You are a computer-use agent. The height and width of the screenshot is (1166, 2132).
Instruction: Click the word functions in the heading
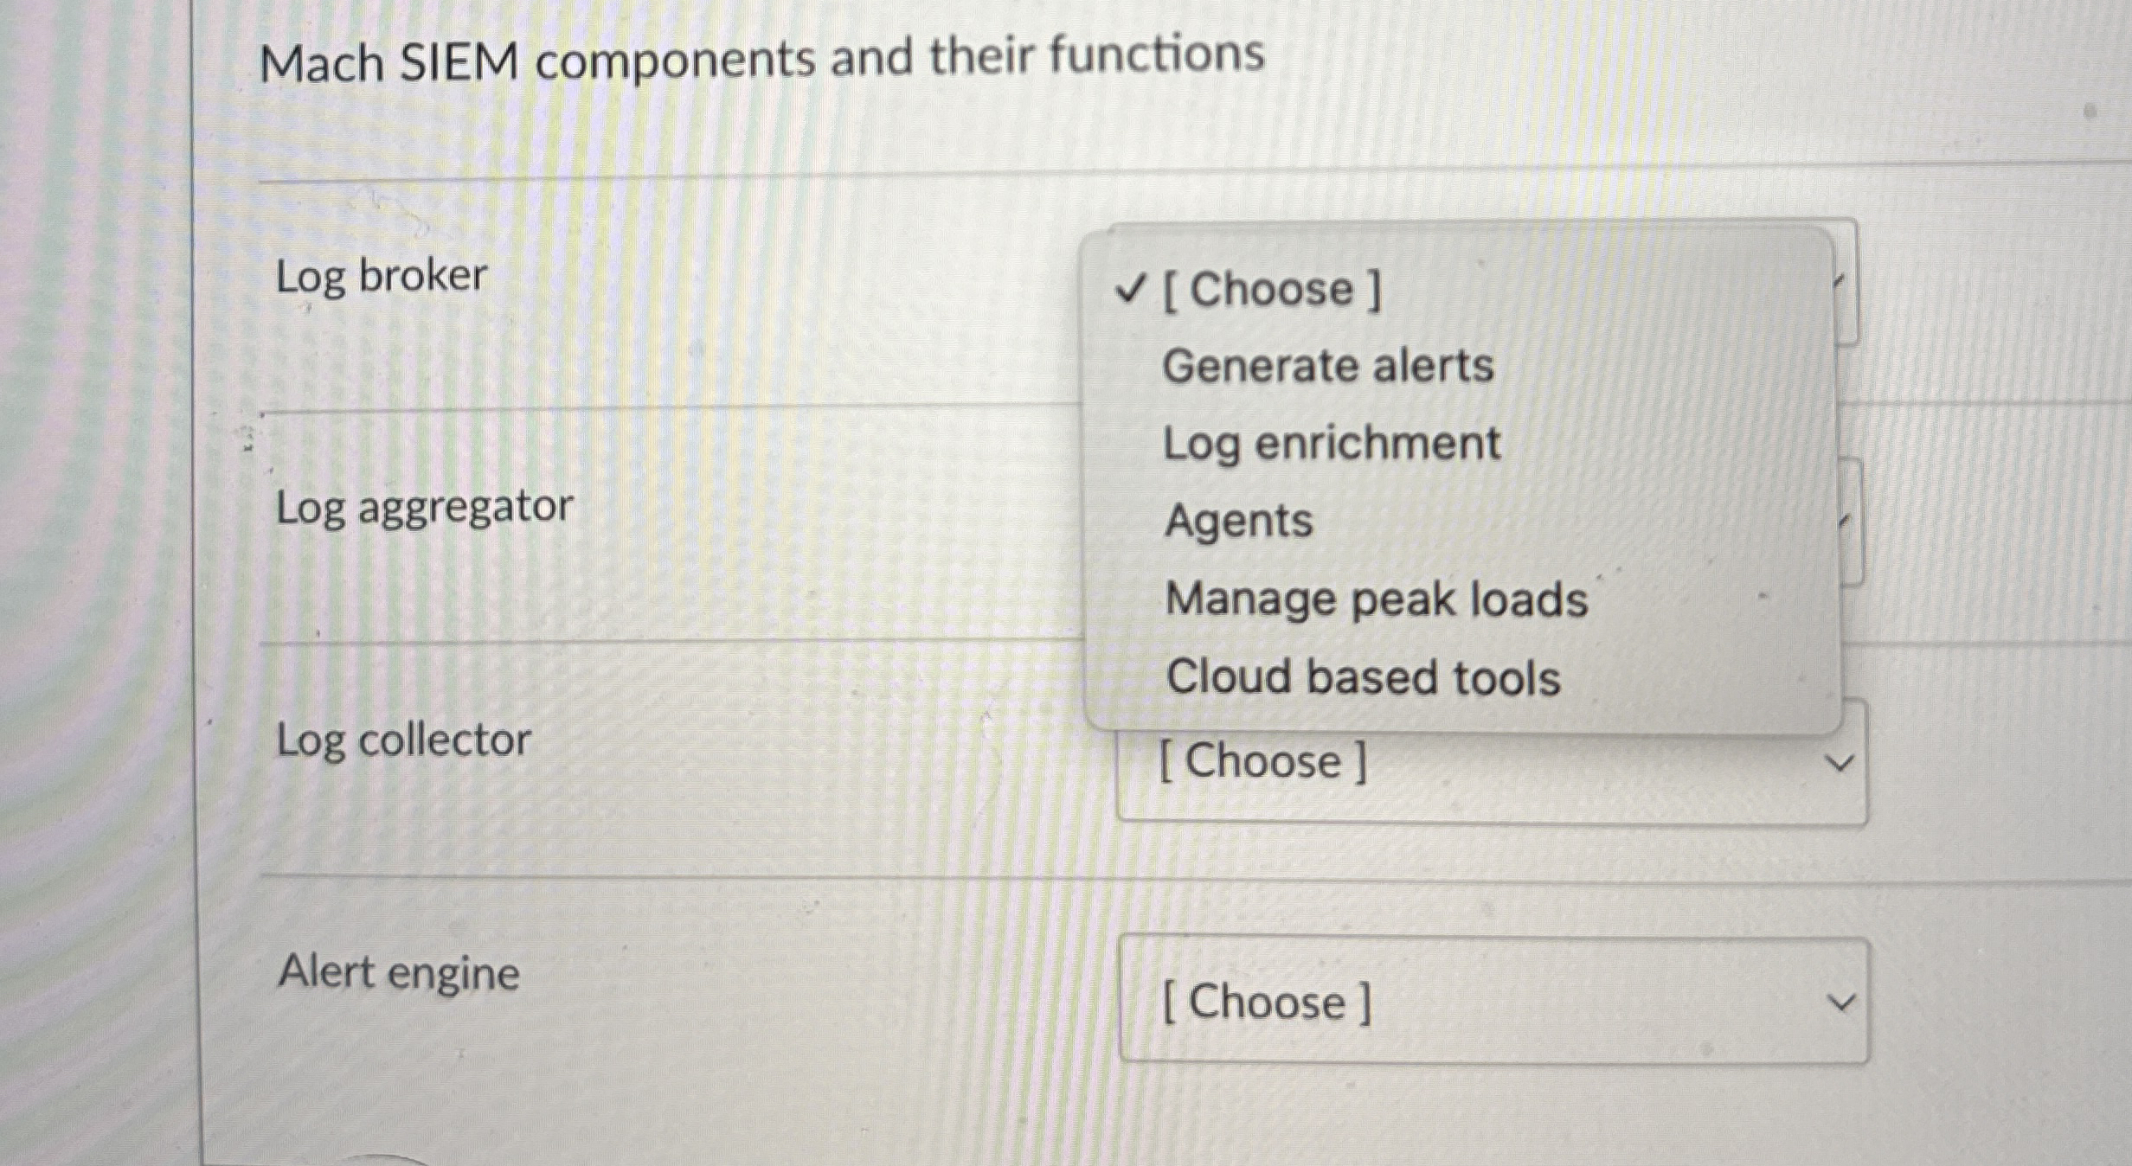(1157, 54)
